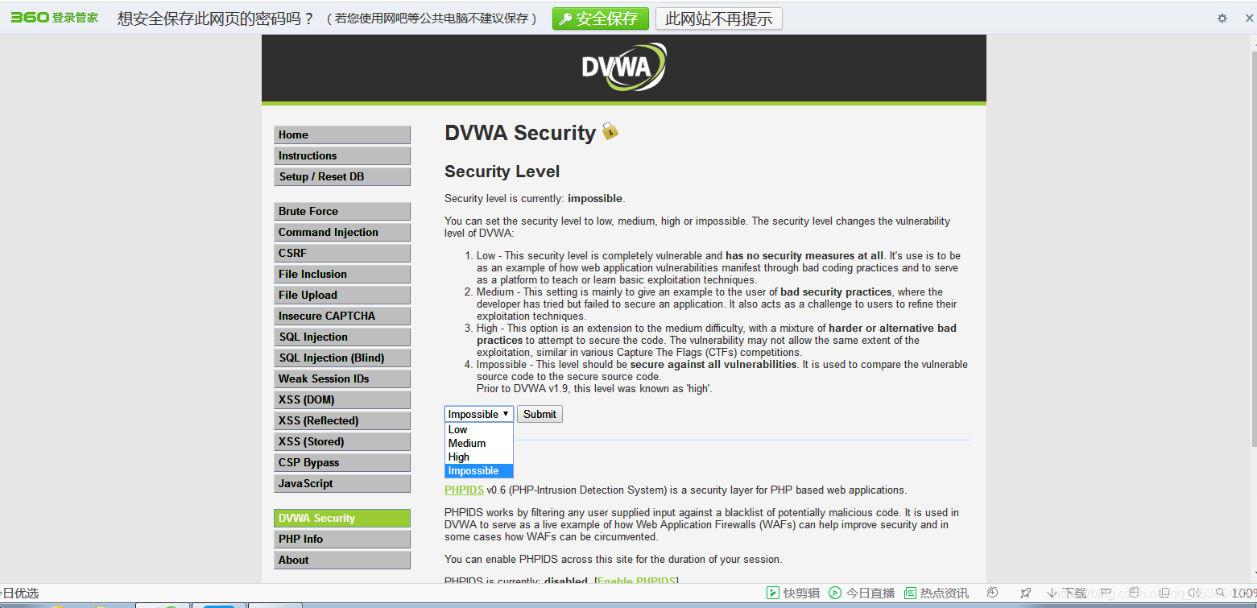Viewport: 1257px width, 608px height.
Task: Open Weak Session IDs page
Action: [342, 378]
